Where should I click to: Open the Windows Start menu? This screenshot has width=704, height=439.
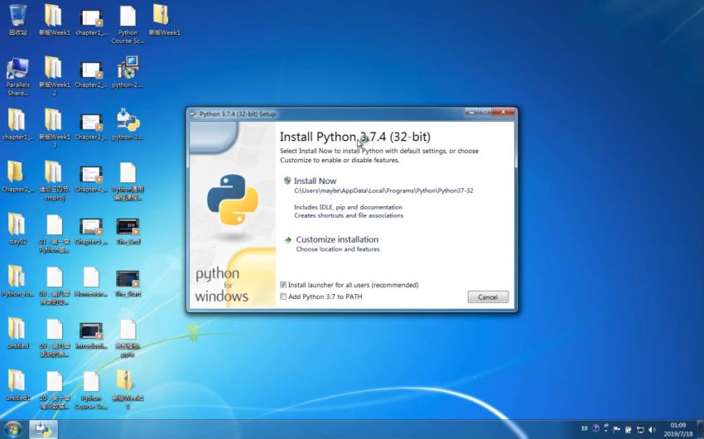point(12,430)
